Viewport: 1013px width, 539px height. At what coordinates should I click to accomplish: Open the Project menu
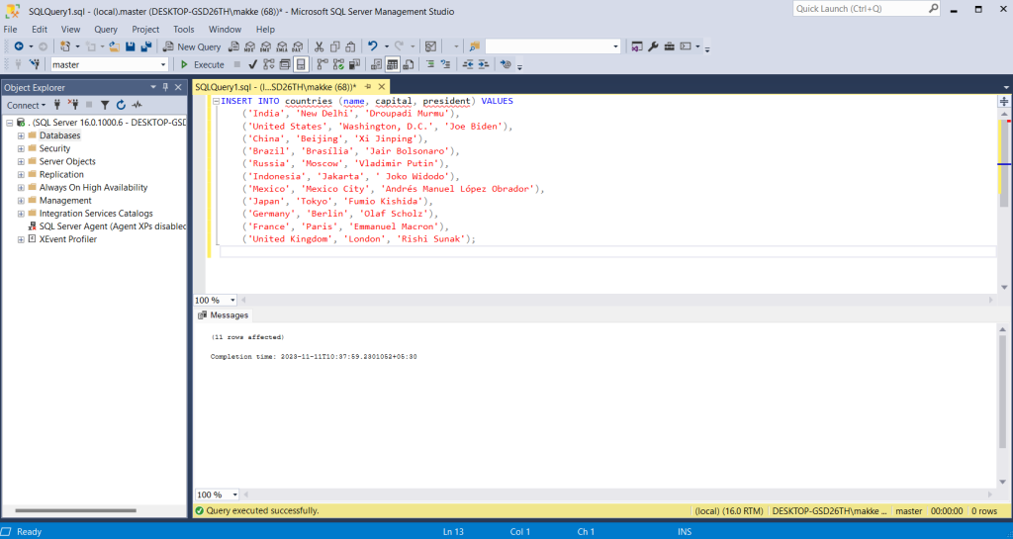(x=145, y=29)
